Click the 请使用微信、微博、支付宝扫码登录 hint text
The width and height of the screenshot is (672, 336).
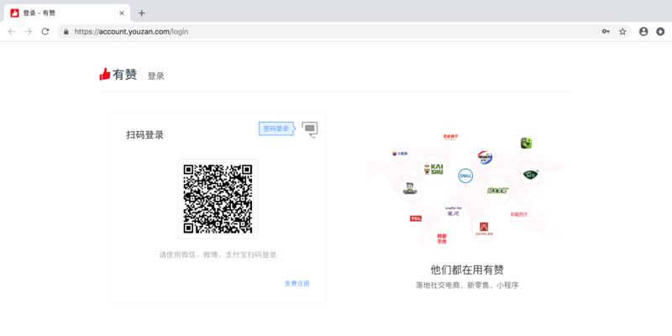coord(218,255)
